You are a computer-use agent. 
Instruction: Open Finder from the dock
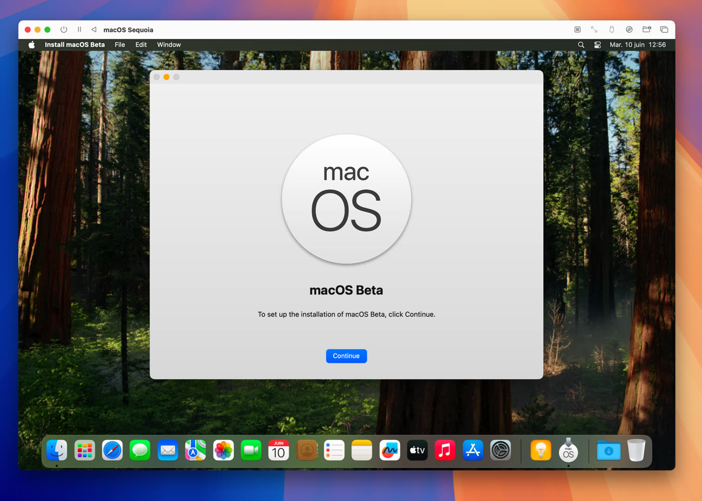click(57, 450)
